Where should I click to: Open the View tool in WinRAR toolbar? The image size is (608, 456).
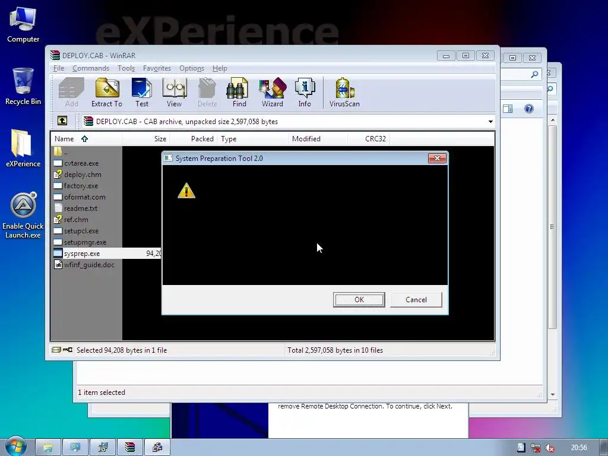pyautogui.click(x=174, y=92)
